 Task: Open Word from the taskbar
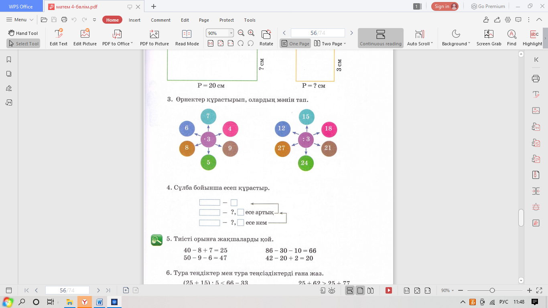(x=99, y=302)
